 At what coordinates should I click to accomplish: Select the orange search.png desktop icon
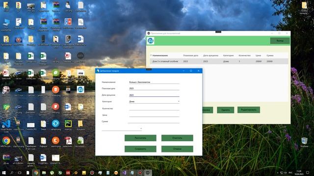pyautogui.click(x=55, y=142)
